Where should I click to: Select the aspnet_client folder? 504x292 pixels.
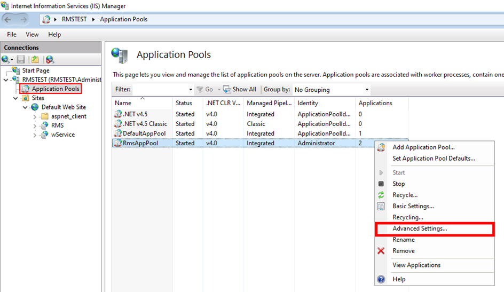[68, 116]
